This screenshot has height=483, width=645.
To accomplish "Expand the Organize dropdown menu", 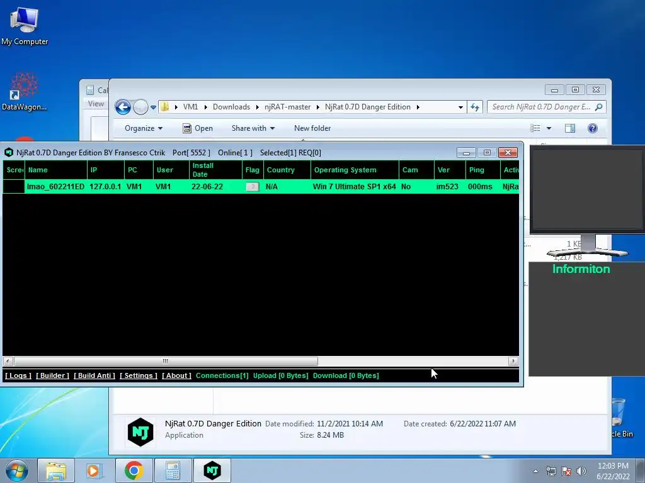I will coord(144,128).
